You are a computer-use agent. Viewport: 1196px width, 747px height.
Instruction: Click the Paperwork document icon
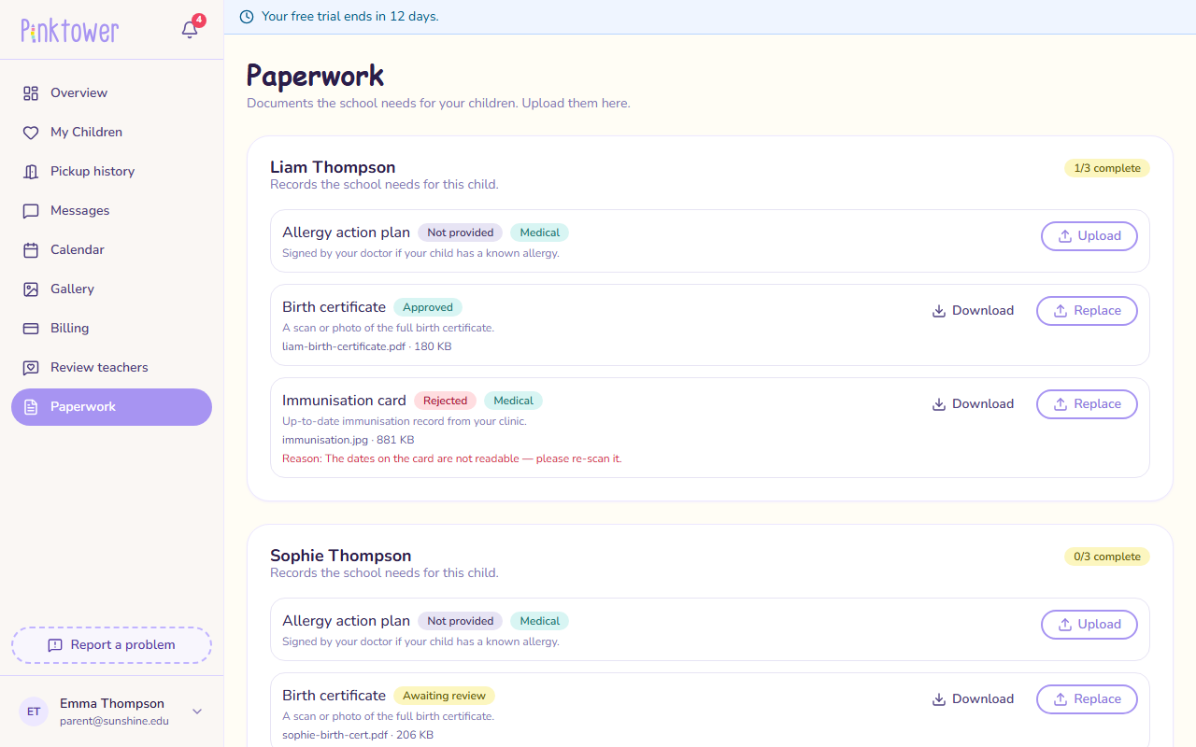pos(31,407)
